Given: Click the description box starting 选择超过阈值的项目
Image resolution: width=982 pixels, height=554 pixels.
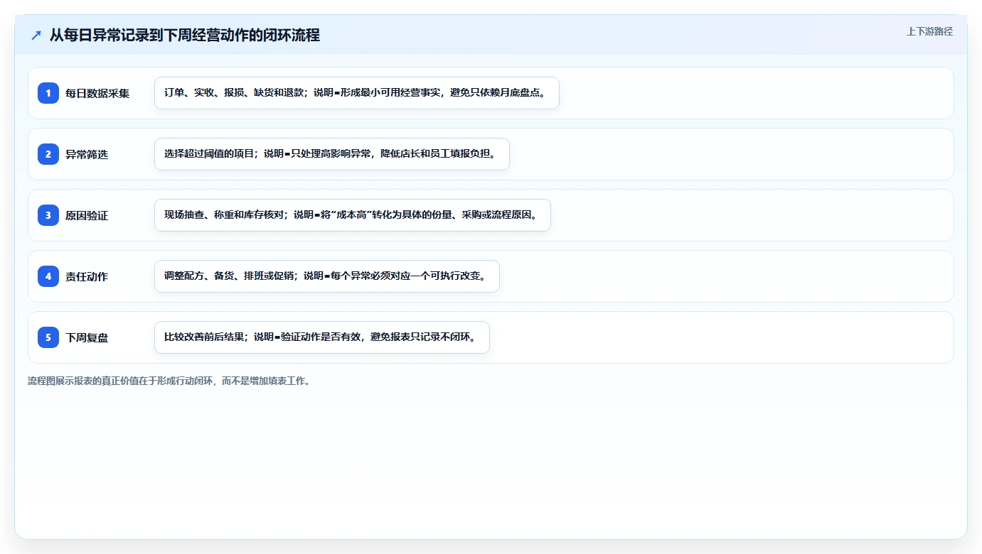Looking at the screenshot, I should 332,154.
